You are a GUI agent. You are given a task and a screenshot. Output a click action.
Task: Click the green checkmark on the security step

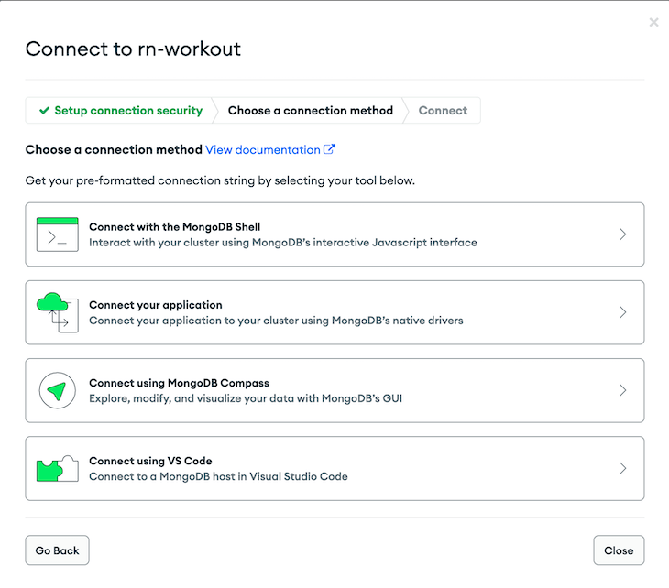(x=44, y=111)
